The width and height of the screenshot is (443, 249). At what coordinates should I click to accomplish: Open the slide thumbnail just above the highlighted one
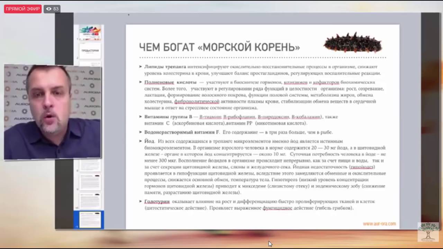pyautogui.click(x=90, y=201)
